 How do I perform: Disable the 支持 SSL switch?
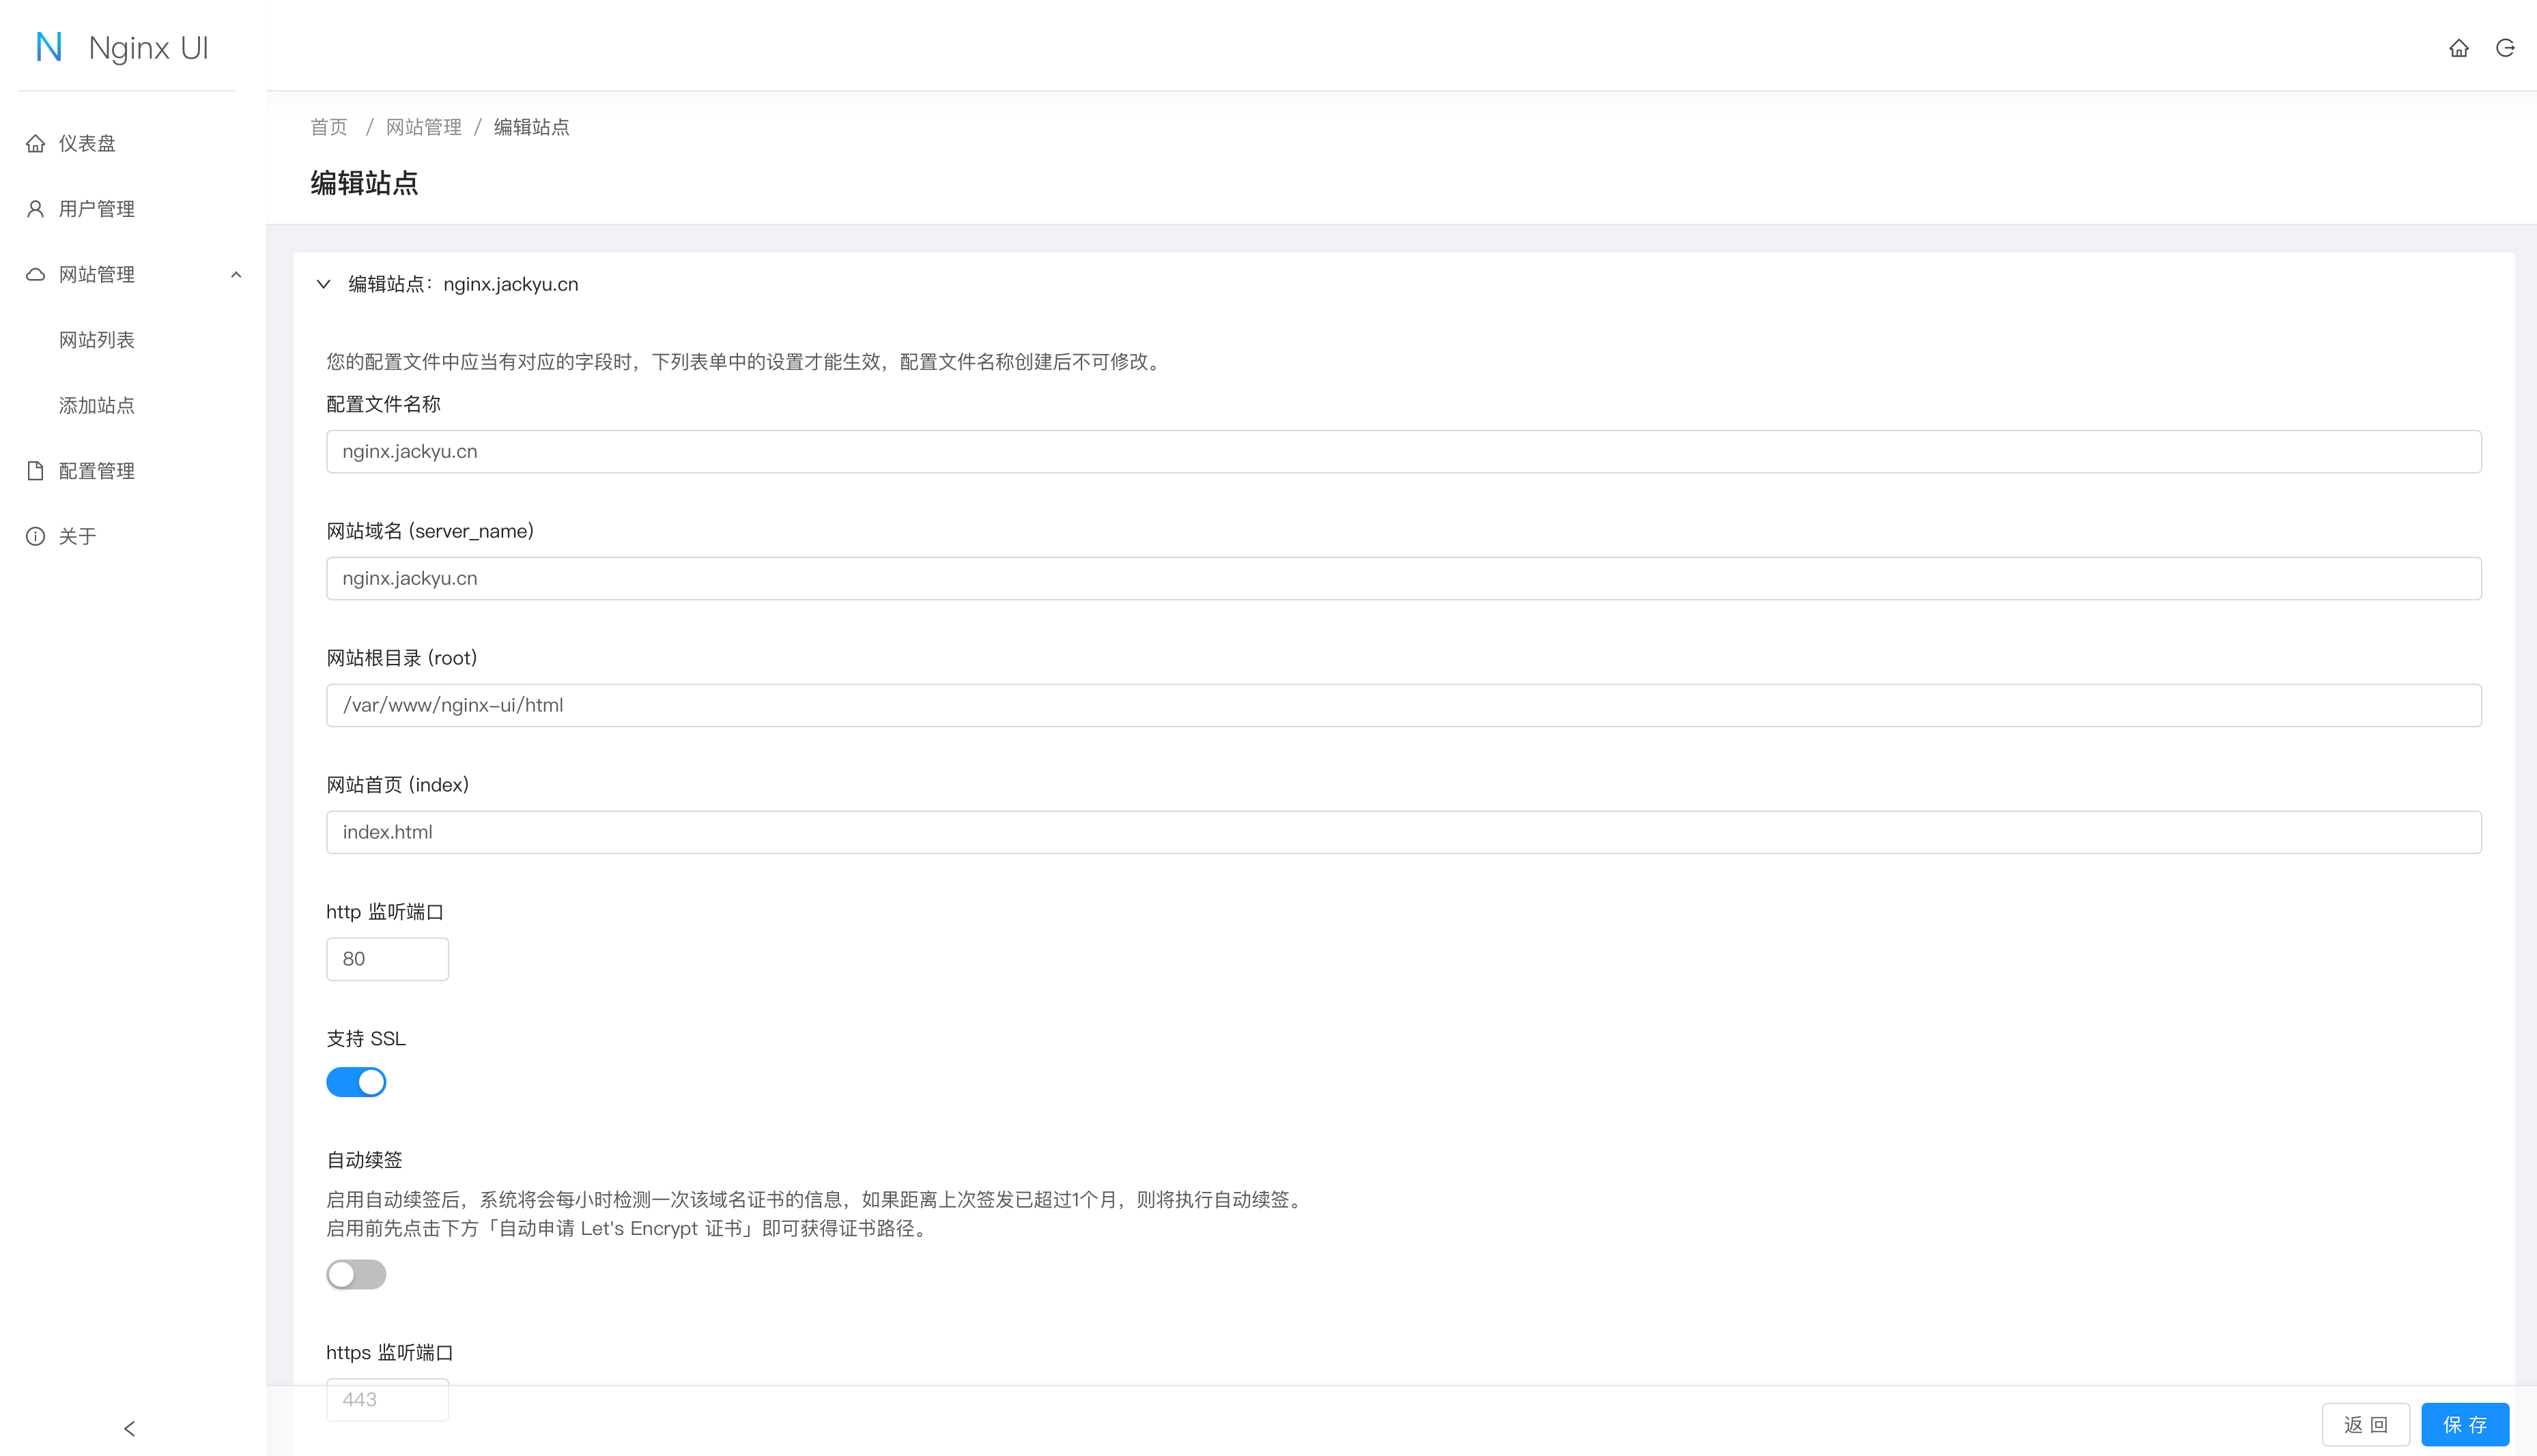pos(355,1082)
